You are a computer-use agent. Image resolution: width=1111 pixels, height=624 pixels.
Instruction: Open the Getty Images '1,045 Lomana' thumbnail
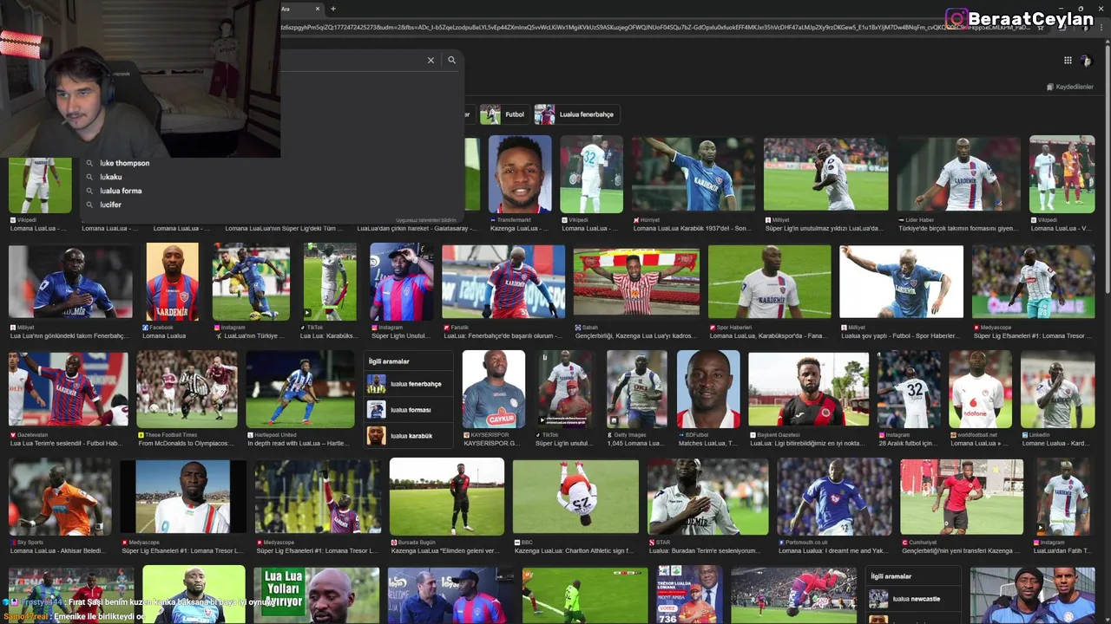pyautogui.click(x=637, y=389)
